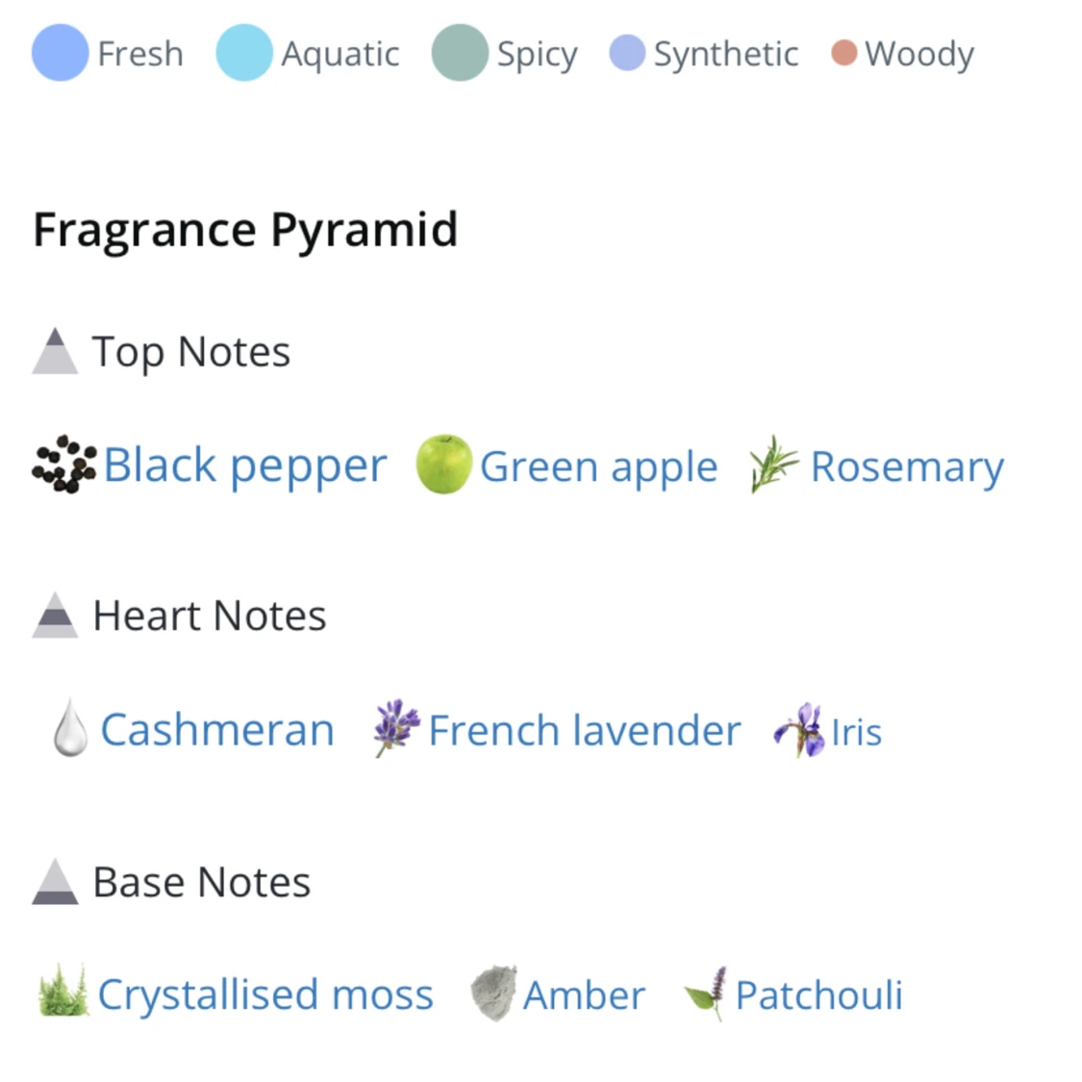Viewport: 1082px width, 1082px height.
Task: Click the French lavender flower icon
Action: tap(396, 728)
